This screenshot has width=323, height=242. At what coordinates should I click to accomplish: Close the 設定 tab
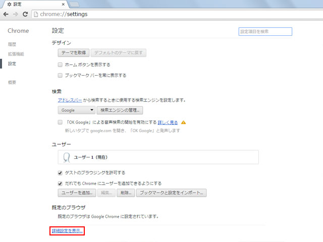click(x=63, y=5)
